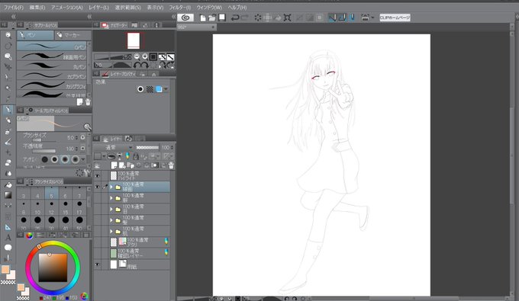
Task: Save the document with the Save icon
Action: point(222,18)
